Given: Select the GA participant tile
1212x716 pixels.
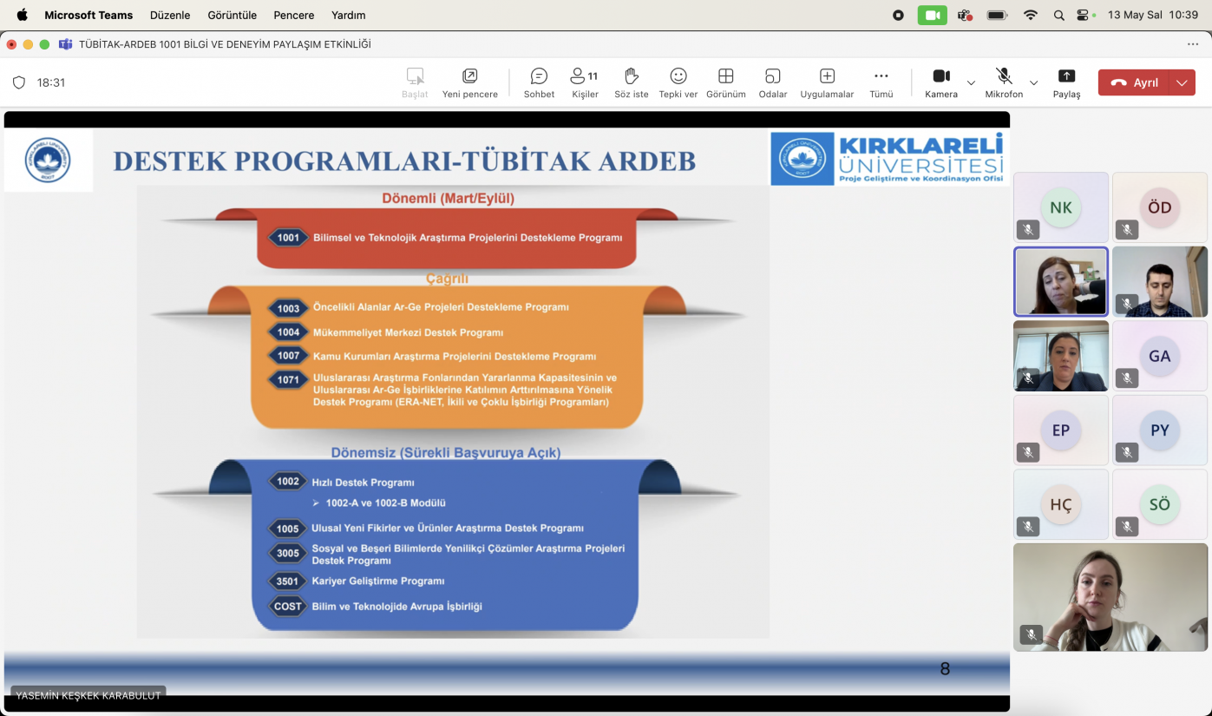Looking at the screenshot, I should point(1160,356).
